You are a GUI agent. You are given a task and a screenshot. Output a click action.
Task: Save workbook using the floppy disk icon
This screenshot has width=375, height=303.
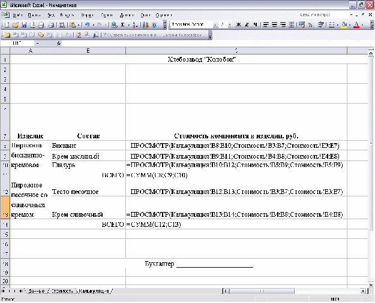coord(24,25)
